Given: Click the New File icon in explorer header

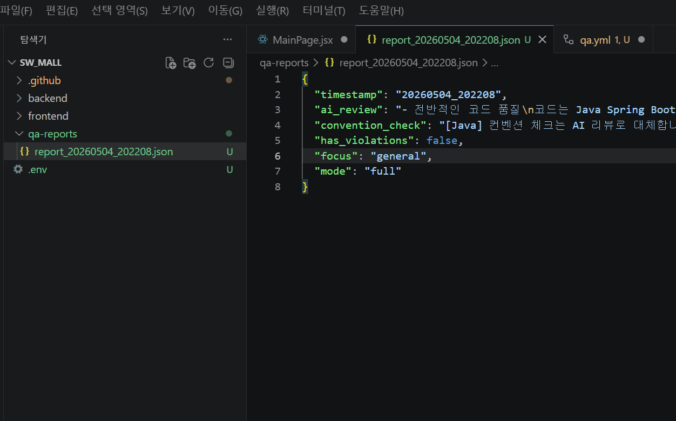Looking at the screenshot, I should pos(171,63).
